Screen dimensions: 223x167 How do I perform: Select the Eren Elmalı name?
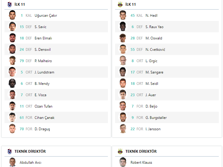(43, 38)
